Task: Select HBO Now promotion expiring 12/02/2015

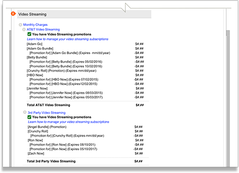Action: tap(86, 84)
